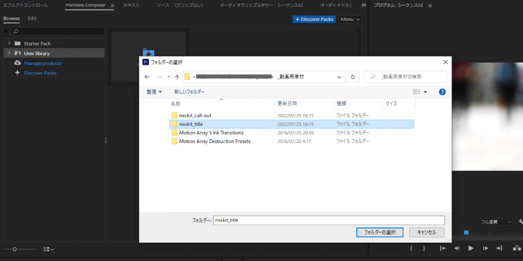
Task: Click the blue playhead marker in Program monitor
Action: click(466, 233)
